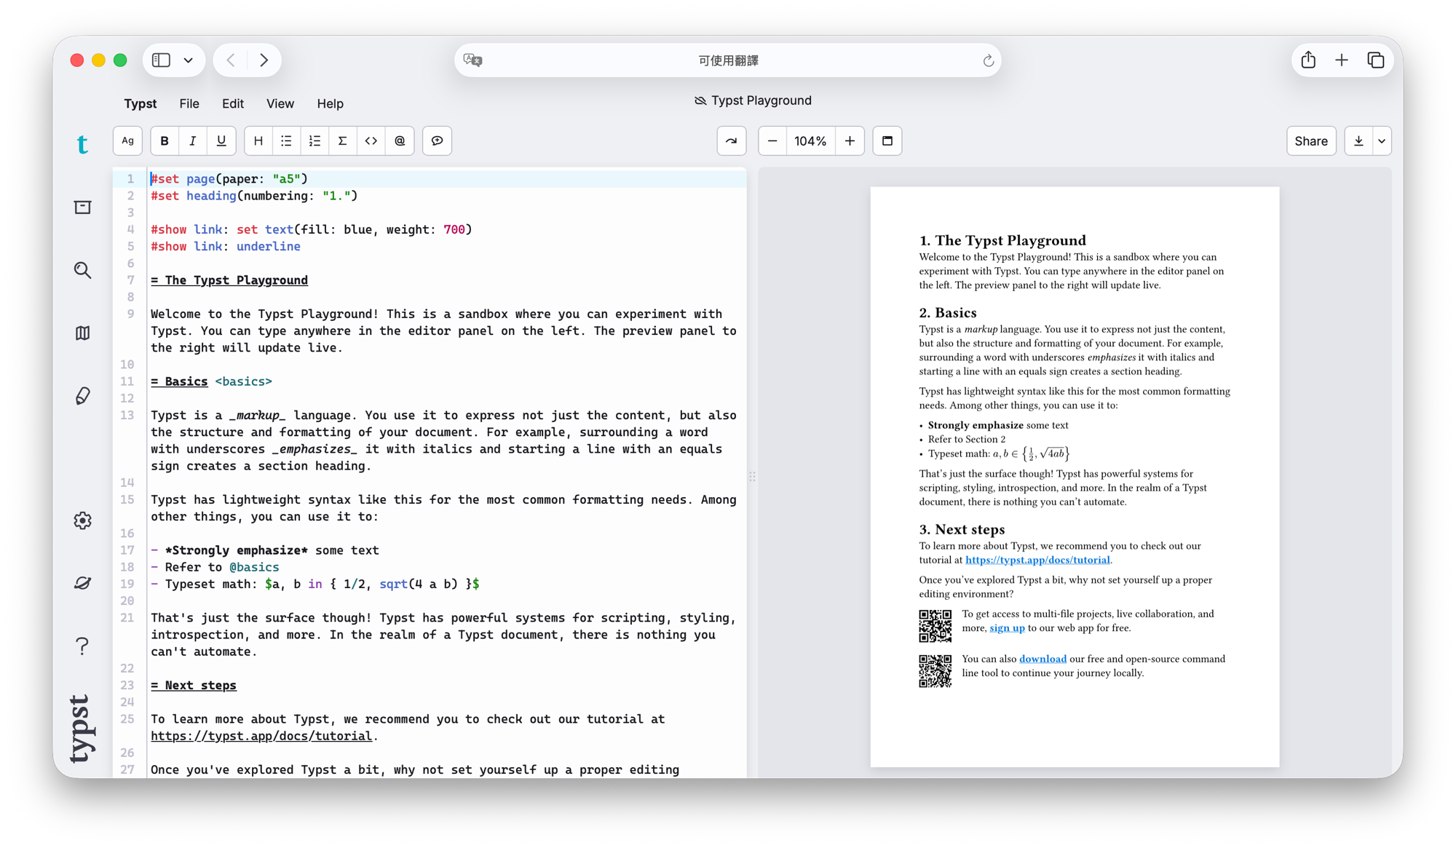Viewport: 1456px width, 848px height.
Task: Open the files panel in the sidebar
Action: coord(82,207)
